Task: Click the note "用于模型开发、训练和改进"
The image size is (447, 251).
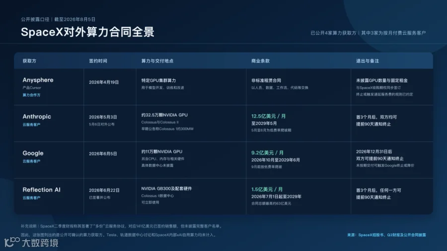Action: pos(162,88)
